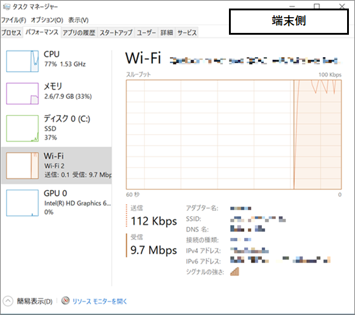This screenshot has height=315, width=355.
Task: Select the CPU usage graph thumbnail
Action: (23, 61)
